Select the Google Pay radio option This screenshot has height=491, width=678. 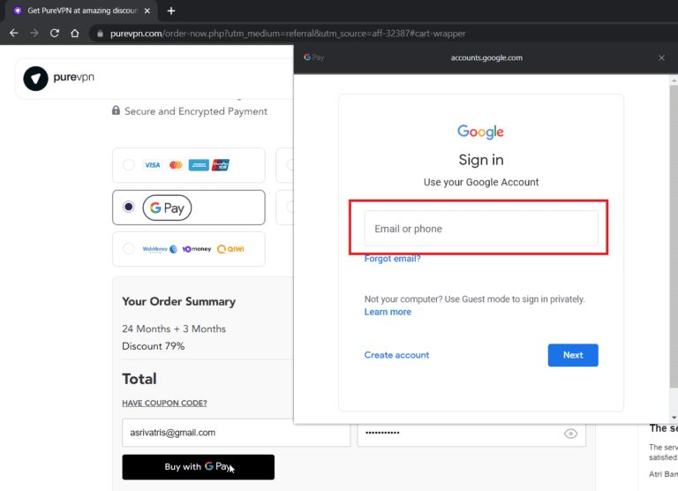tap(129, 208)
